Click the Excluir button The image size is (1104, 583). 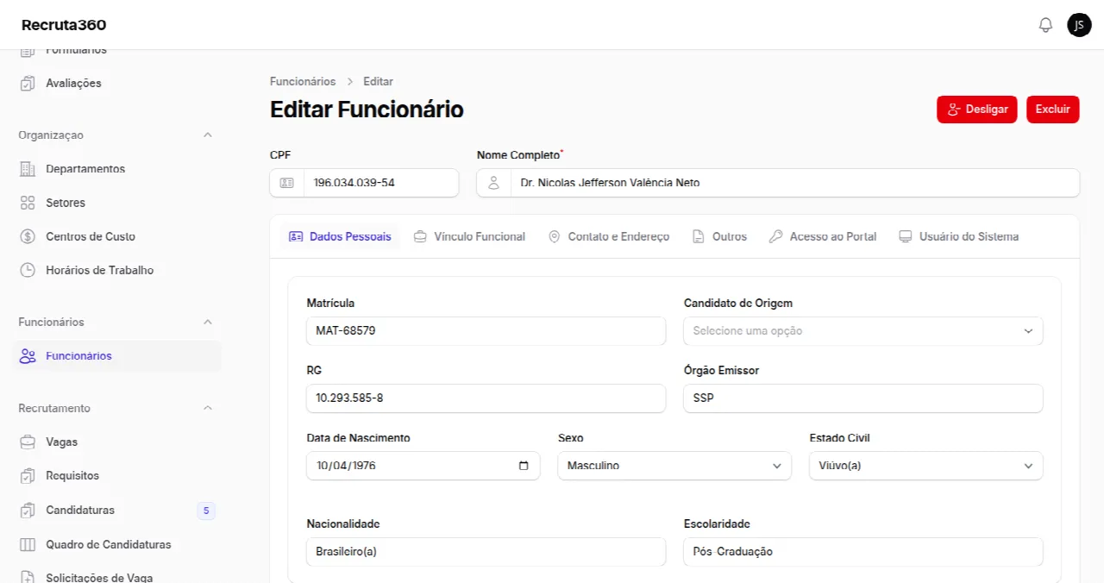[1053, 110]
